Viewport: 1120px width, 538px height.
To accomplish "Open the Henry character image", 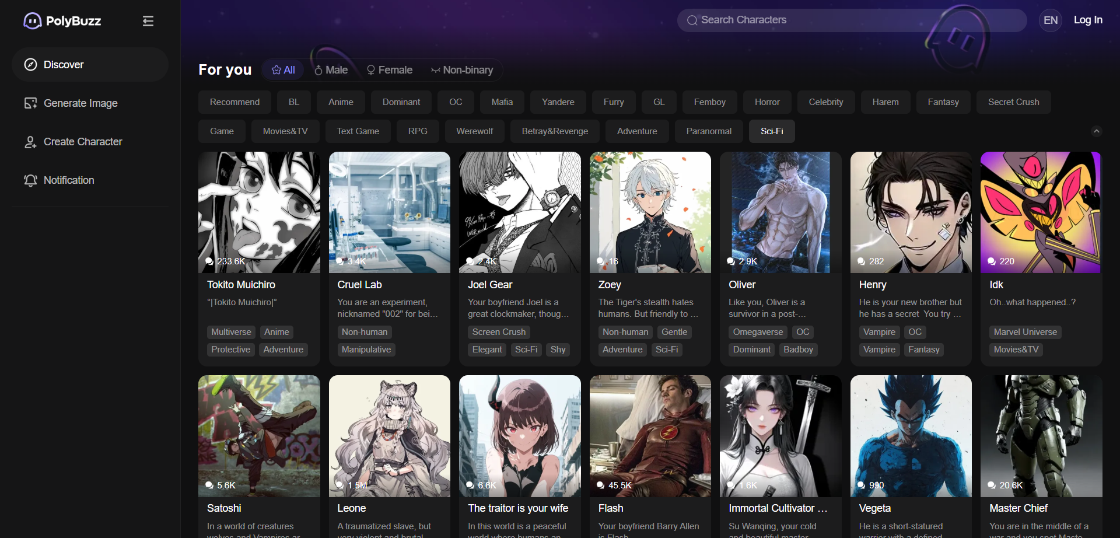I will 911,212.
